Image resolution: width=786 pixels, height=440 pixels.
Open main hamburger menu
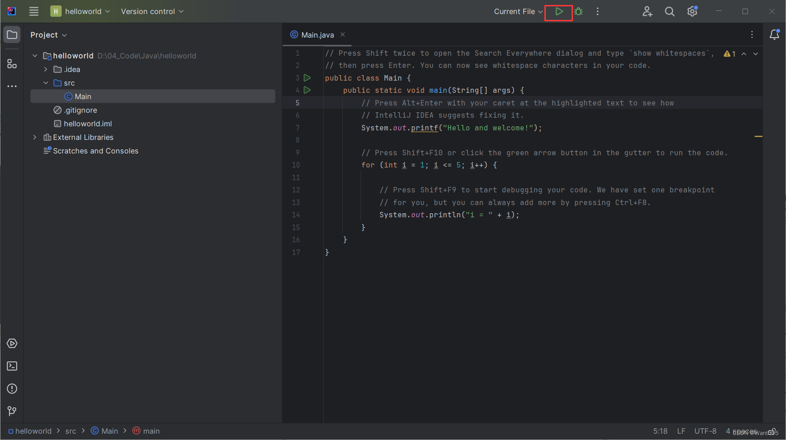[34, 11]
